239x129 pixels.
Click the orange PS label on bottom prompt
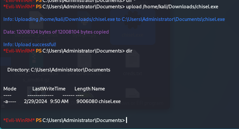(x=38, y=120)
